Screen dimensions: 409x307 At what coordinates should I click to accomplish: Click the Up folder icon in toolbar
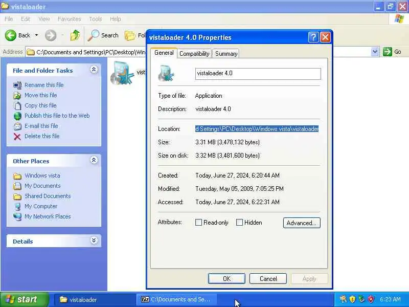coord(75,35)
